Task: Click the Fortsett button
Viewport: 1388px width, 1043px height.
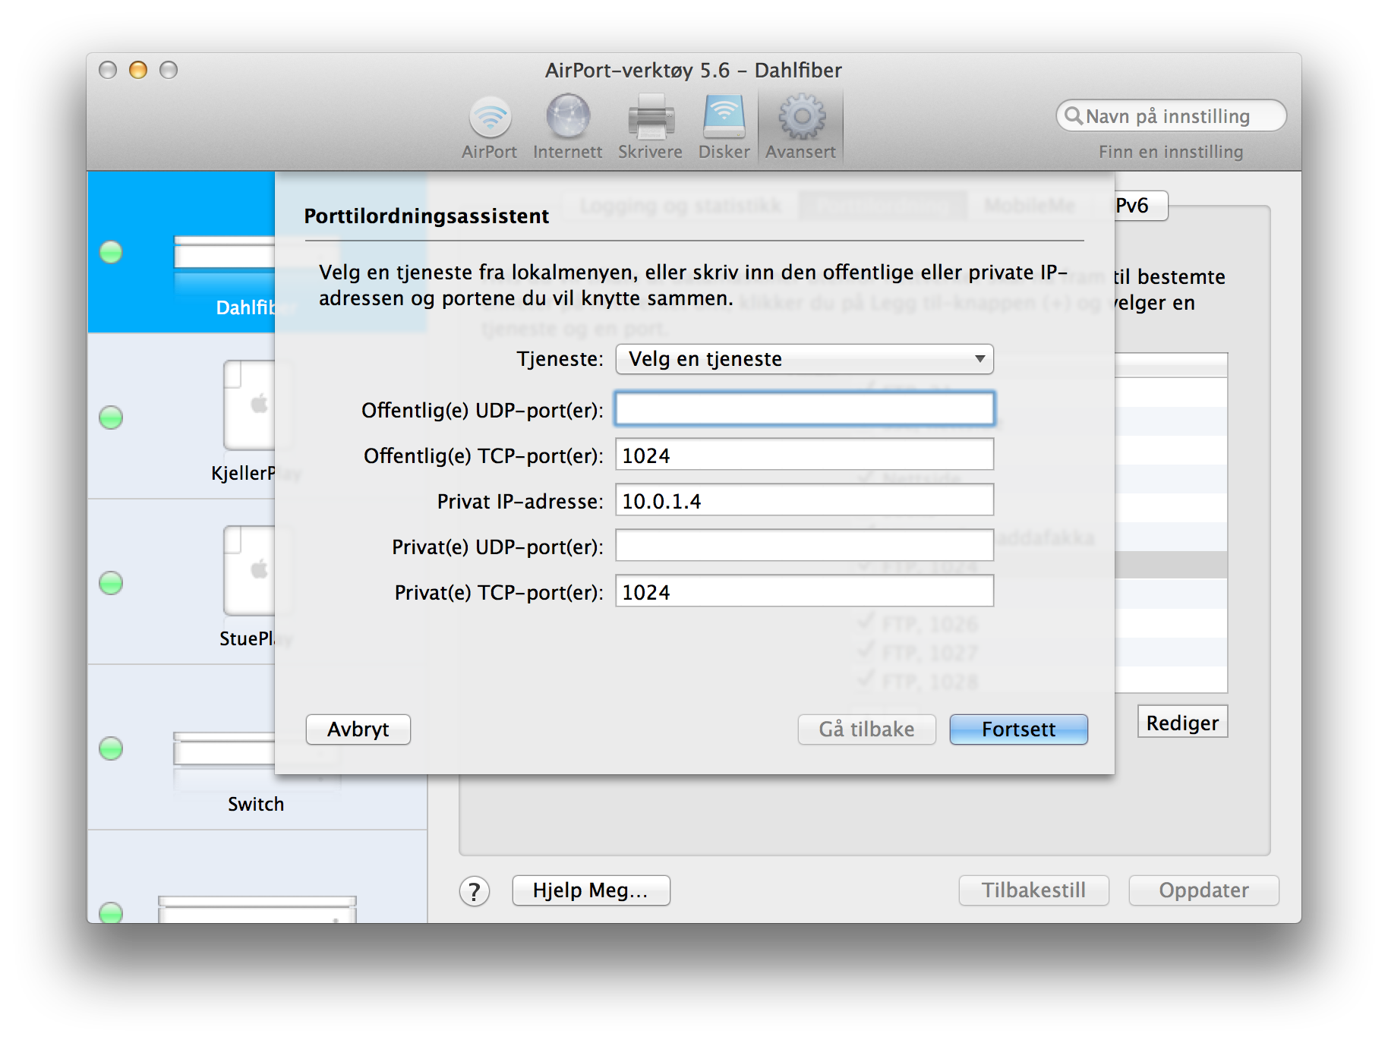Action: pyautogui.click(x=1018, y=729)
